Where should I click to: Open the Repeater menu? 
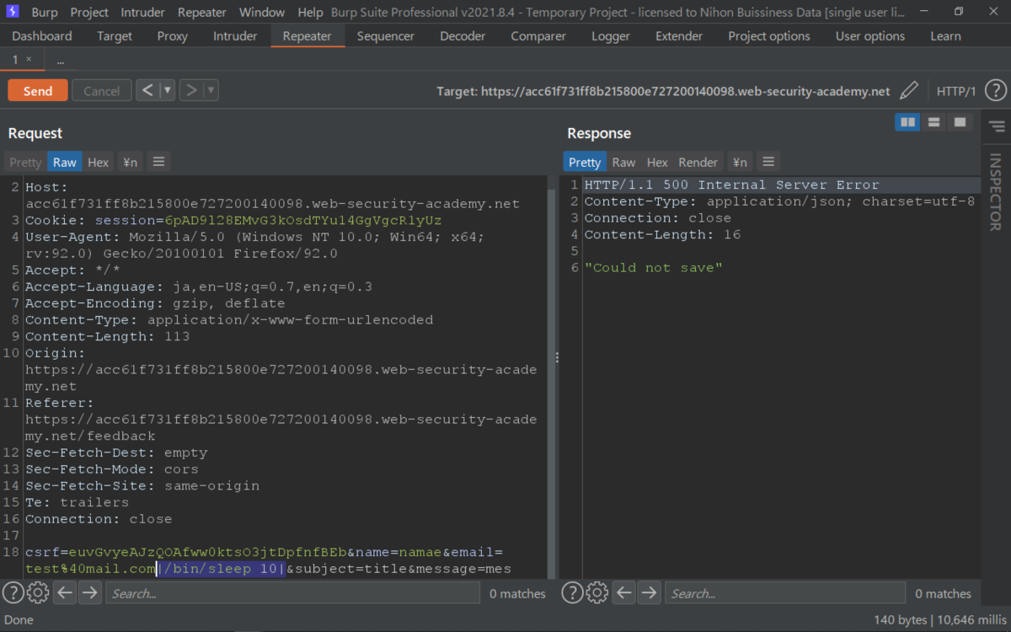pos(202,12)
